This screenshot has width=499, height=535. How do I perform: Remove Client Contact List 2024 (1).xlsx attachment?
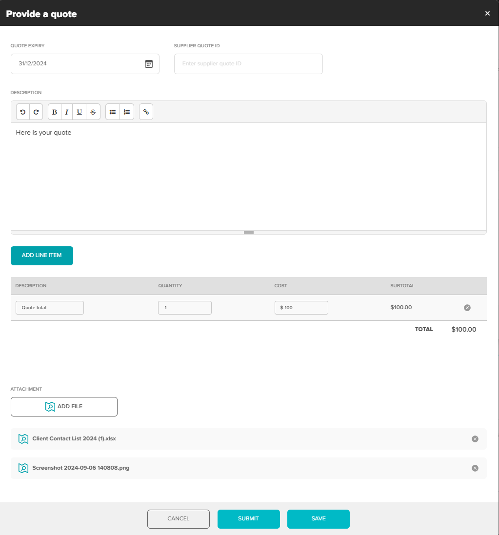point(475,439)
